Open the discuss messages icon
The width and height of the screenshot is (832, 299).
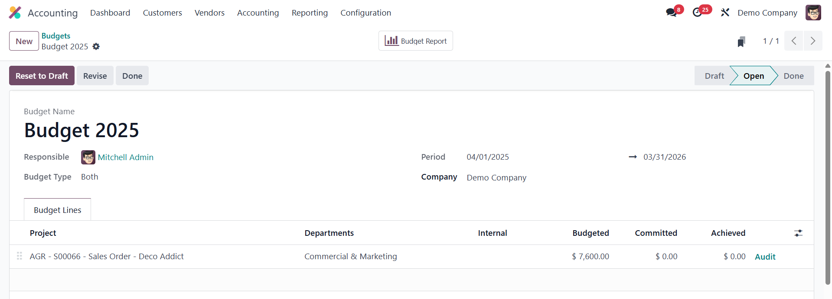(x=672, y=13)
